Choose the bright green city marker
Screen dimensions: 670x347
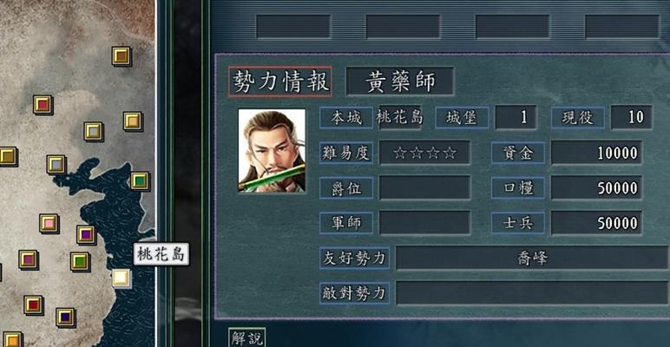pos(80,261)
